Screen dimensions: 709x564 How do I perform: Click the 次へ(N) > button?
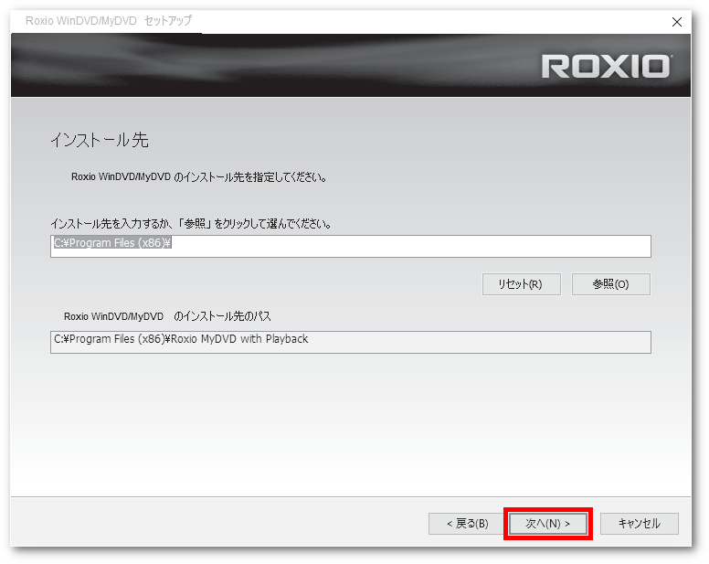(x=548, y=523)
